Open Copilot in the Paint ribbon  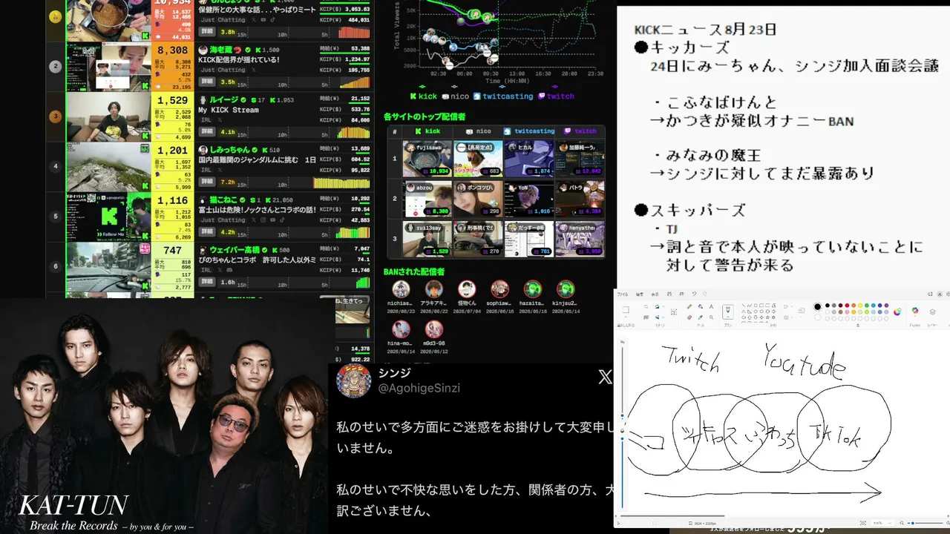click(x=915, y=311)
